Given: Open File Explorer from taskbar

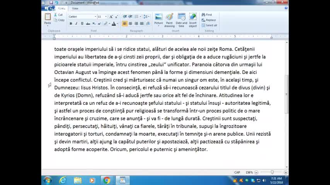Looking at the screenshot, I should (77, 180).
